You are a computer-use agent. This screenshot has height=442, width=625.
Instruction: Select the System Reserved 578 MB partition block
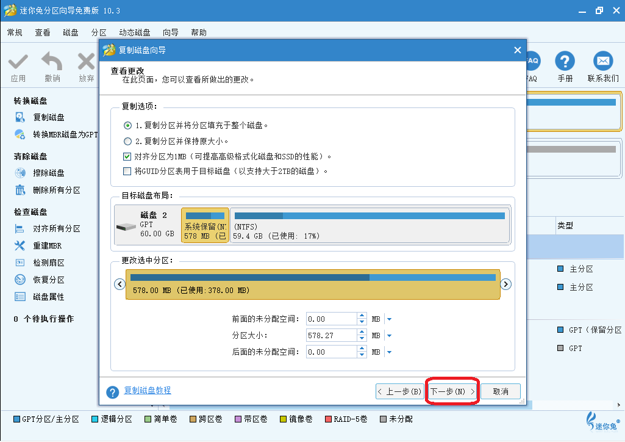pos(205,225)
